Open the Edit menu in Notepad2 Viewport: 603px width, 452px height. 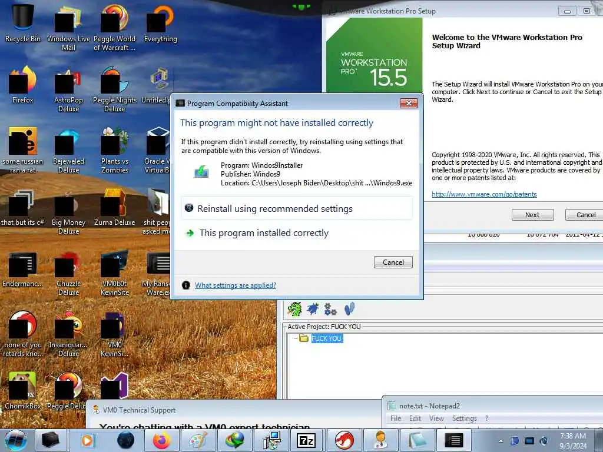pyautogui.click(x=415, y=418)
